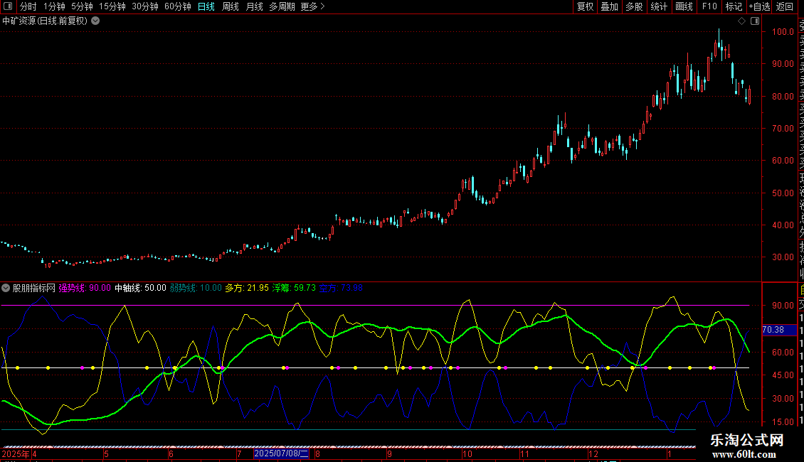804x462 pixels.
Task: Open the dropdown next to 中矿资源(日线 前复权)
Action: 95,21
